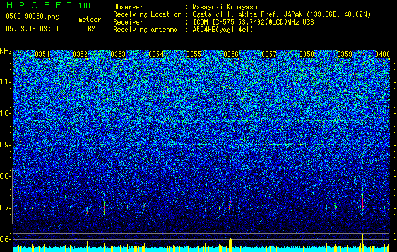397x252 pixels.
Task: Click the kHz axis unit label
Action: (x=6, y=51)
